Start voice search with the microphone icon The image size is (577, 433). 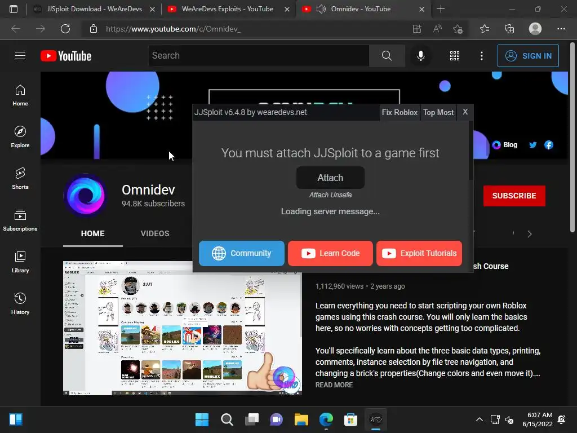(x=420, y=56)
